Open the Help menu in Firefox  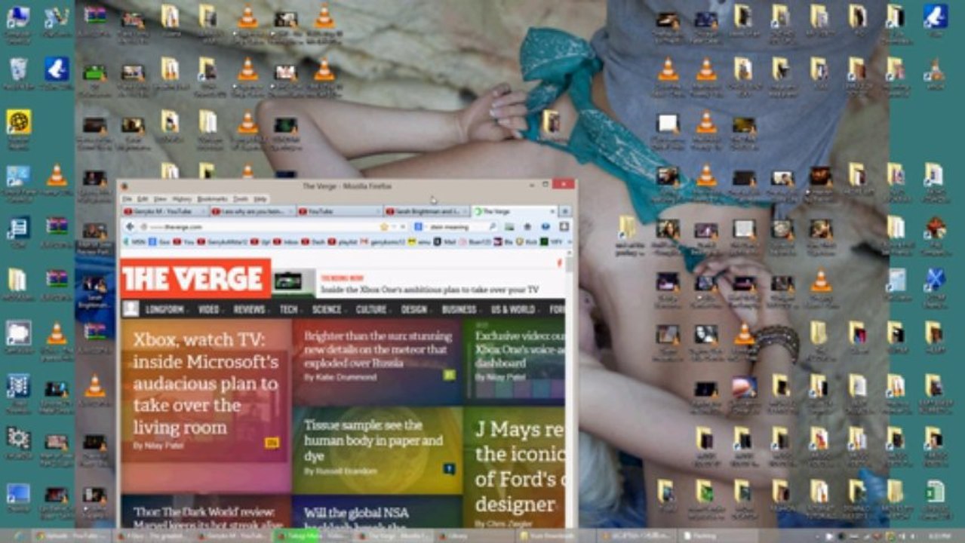click(x=260, y=198)
